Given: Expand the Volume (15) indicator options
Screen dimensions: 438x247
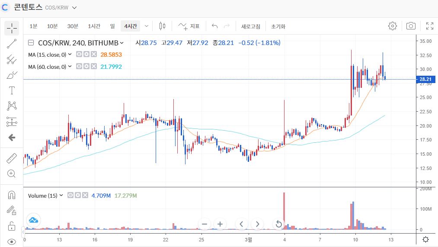Looking at the screenshot, I should click(61, 196).
